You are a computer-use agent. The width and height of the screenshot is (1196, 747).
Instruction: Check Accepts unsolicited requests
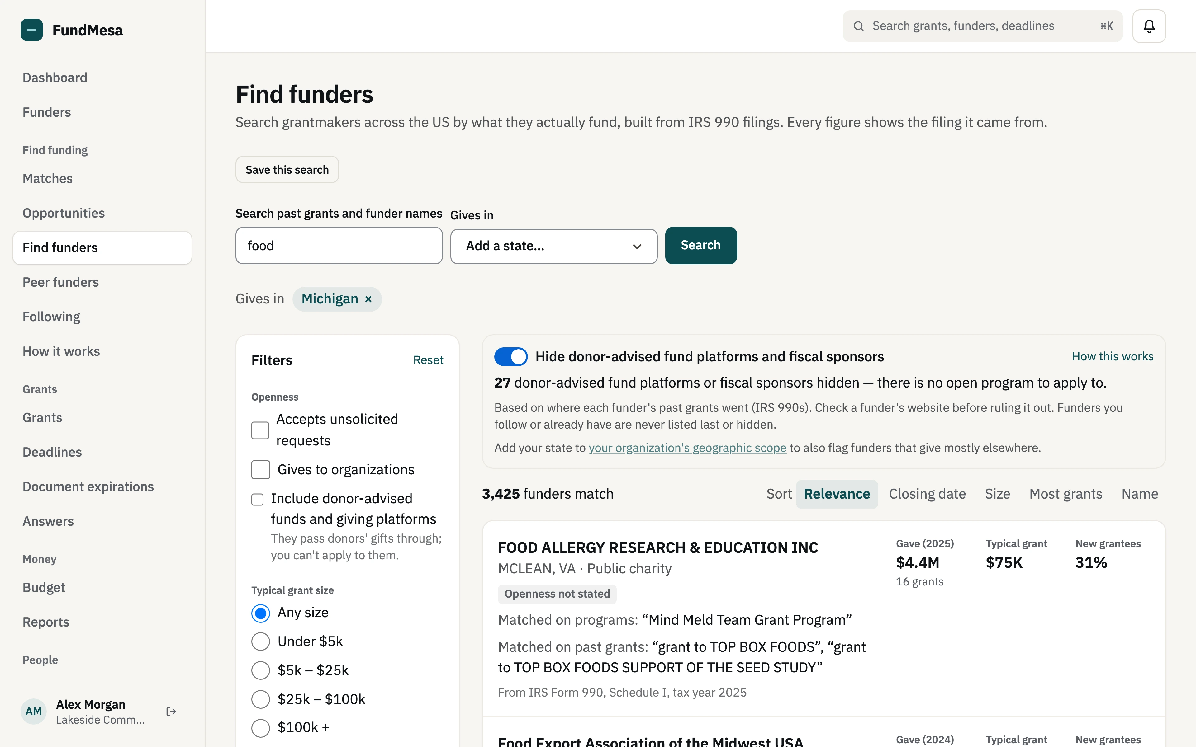(260, 430)
